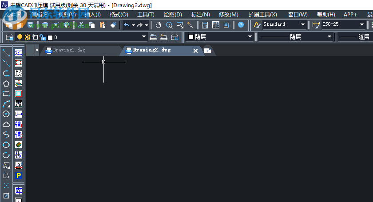Click the Print icon
The height and width of the screenshot is (202, 373).
click(x=45, y=25)
